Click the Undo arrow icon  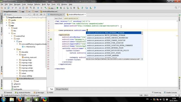pos(12,8)
